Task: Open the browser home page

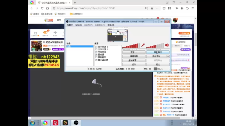Action: (x=48, y=8)
